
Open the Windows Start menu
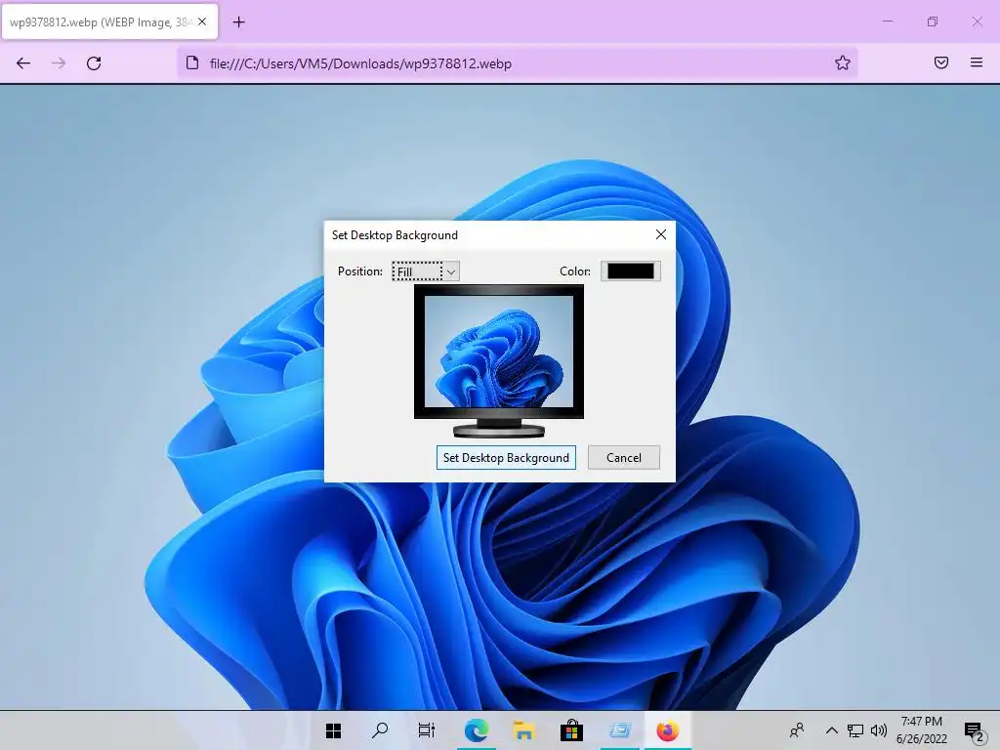[334, 730]
